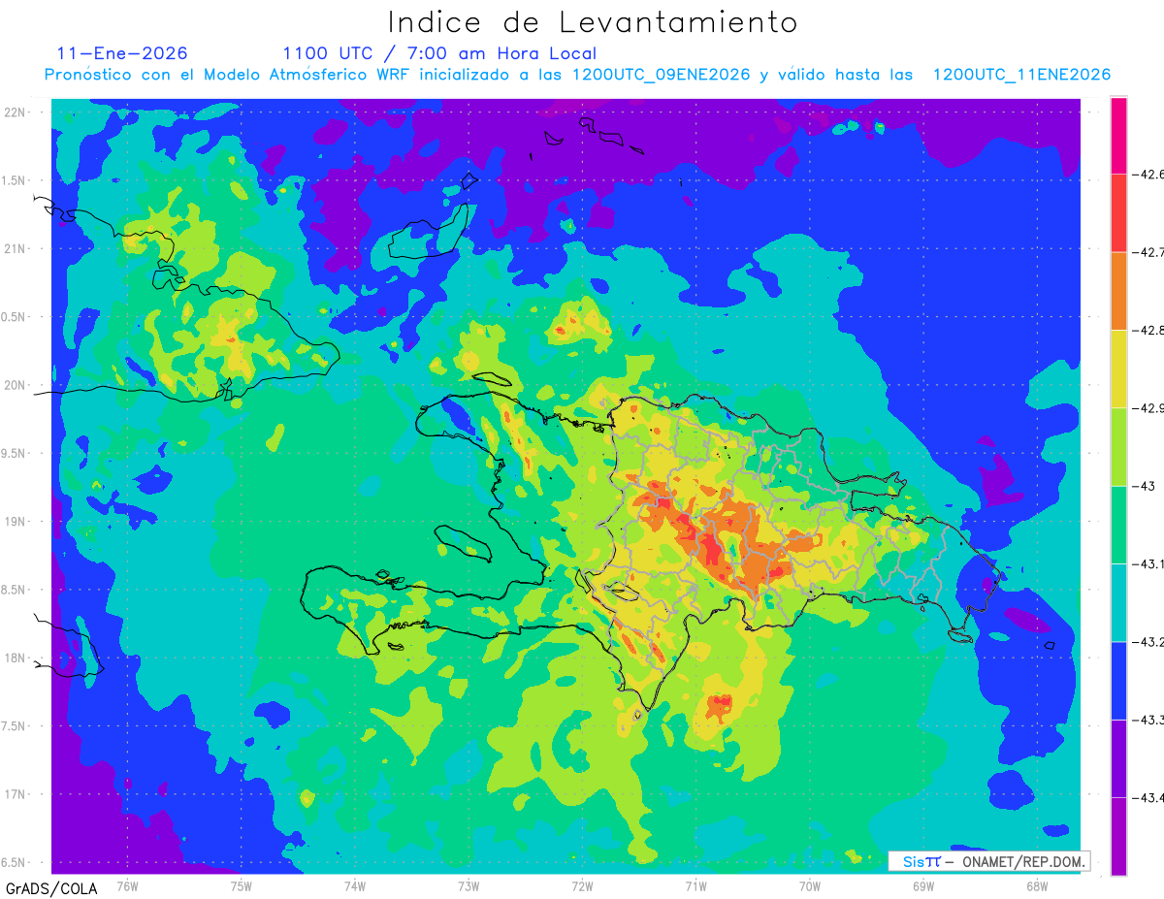Pick the orange segment of the color legend
The width and height of the screenshot is (1164, 899).
click(x=1118, y=291)
